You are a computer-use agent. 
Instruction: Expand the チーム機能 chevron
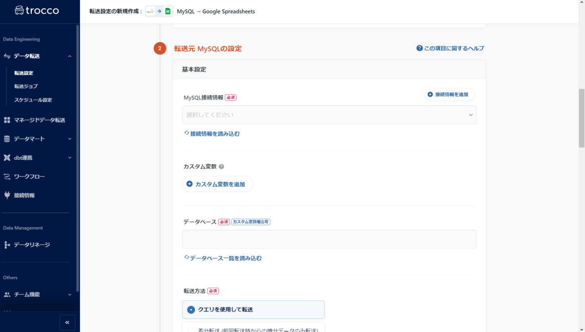pyautogui.click(x=70, y=294)
